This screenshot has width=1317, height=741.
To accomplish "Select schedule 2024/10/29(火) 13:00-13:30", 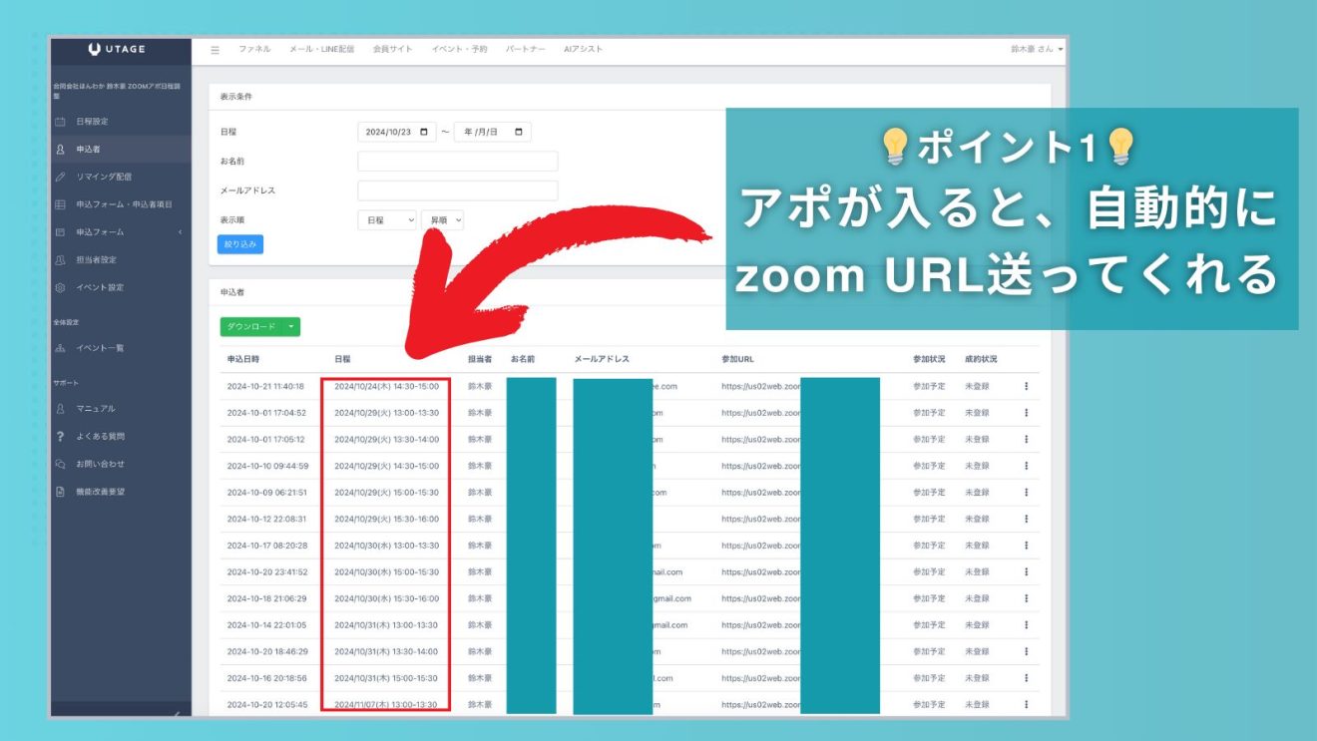I will pos(386,413).
